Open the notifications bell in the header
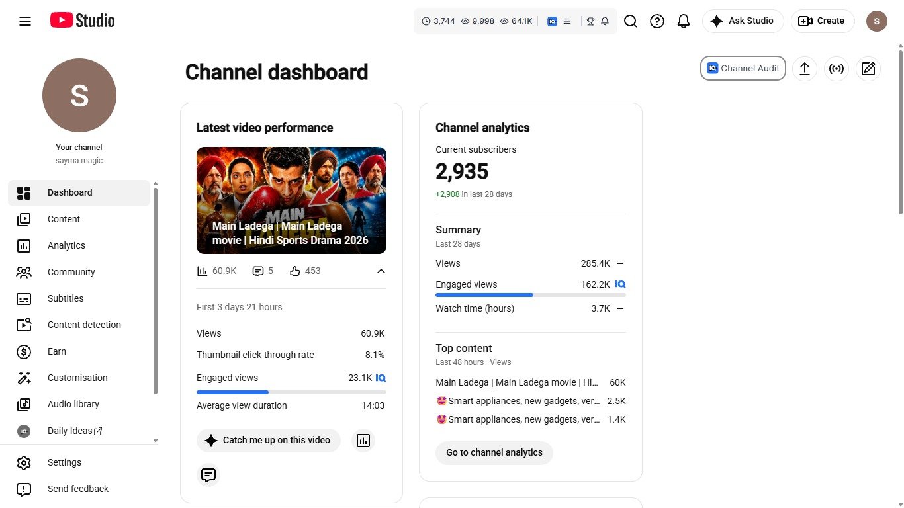The width and height of the screenshot is (904, 508). (684, 21)
